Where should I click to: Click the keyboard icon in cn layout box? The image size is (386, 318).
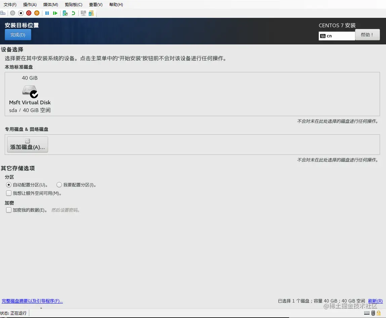pos(323,36)
